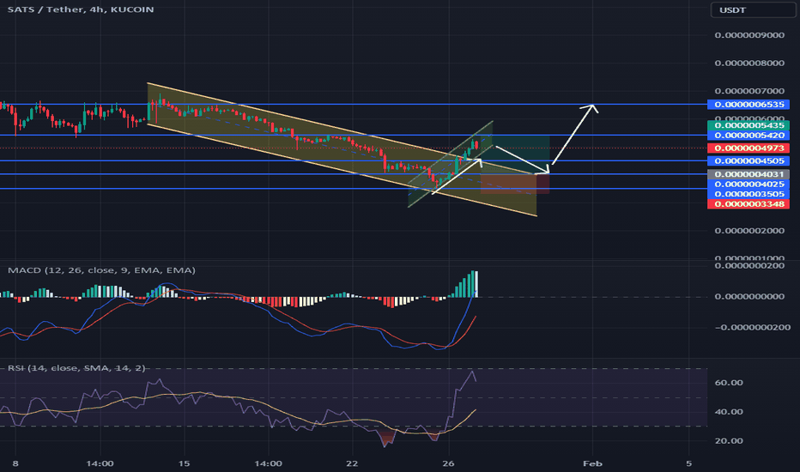The height and width of the screenshot is (472, 800).
Task: Click the 26 date label on time axis
Action: 448,463
